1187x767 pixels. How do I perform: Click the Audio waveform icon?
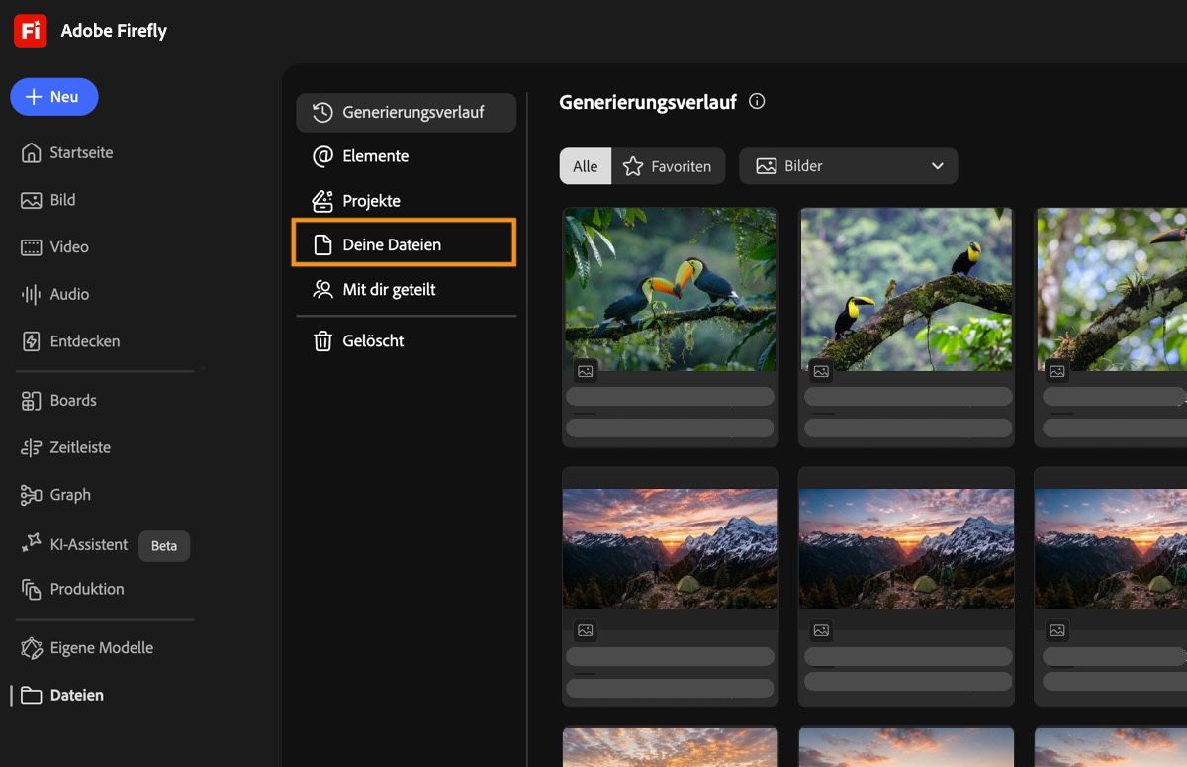coord(32,294)
